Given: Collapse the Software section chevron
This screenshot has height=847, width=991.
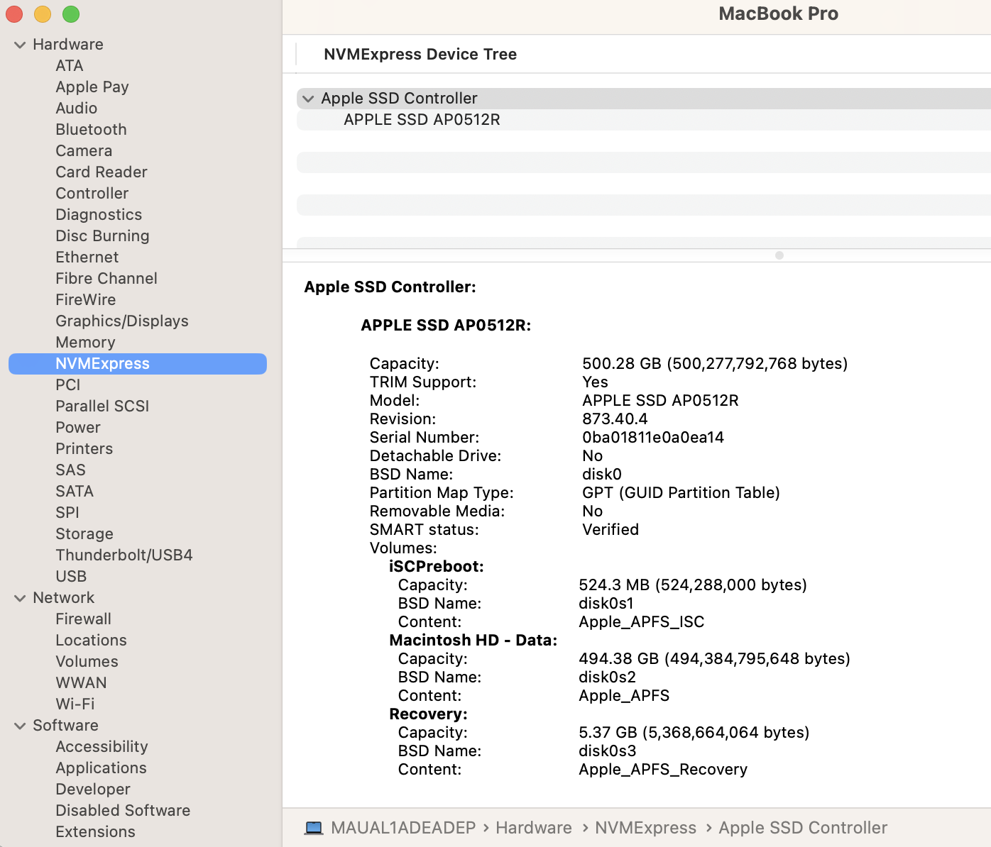Looking at the screenshot, I should pyautogui.click(x=20, y=726).
